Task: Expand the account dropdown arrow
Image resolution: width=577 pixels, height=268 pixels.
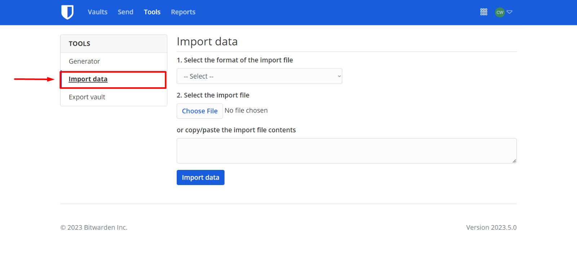Action: click(510, 12)
